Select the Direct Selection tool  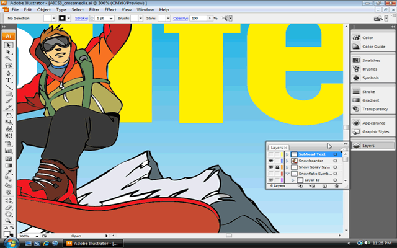click(x=8, y=52)
